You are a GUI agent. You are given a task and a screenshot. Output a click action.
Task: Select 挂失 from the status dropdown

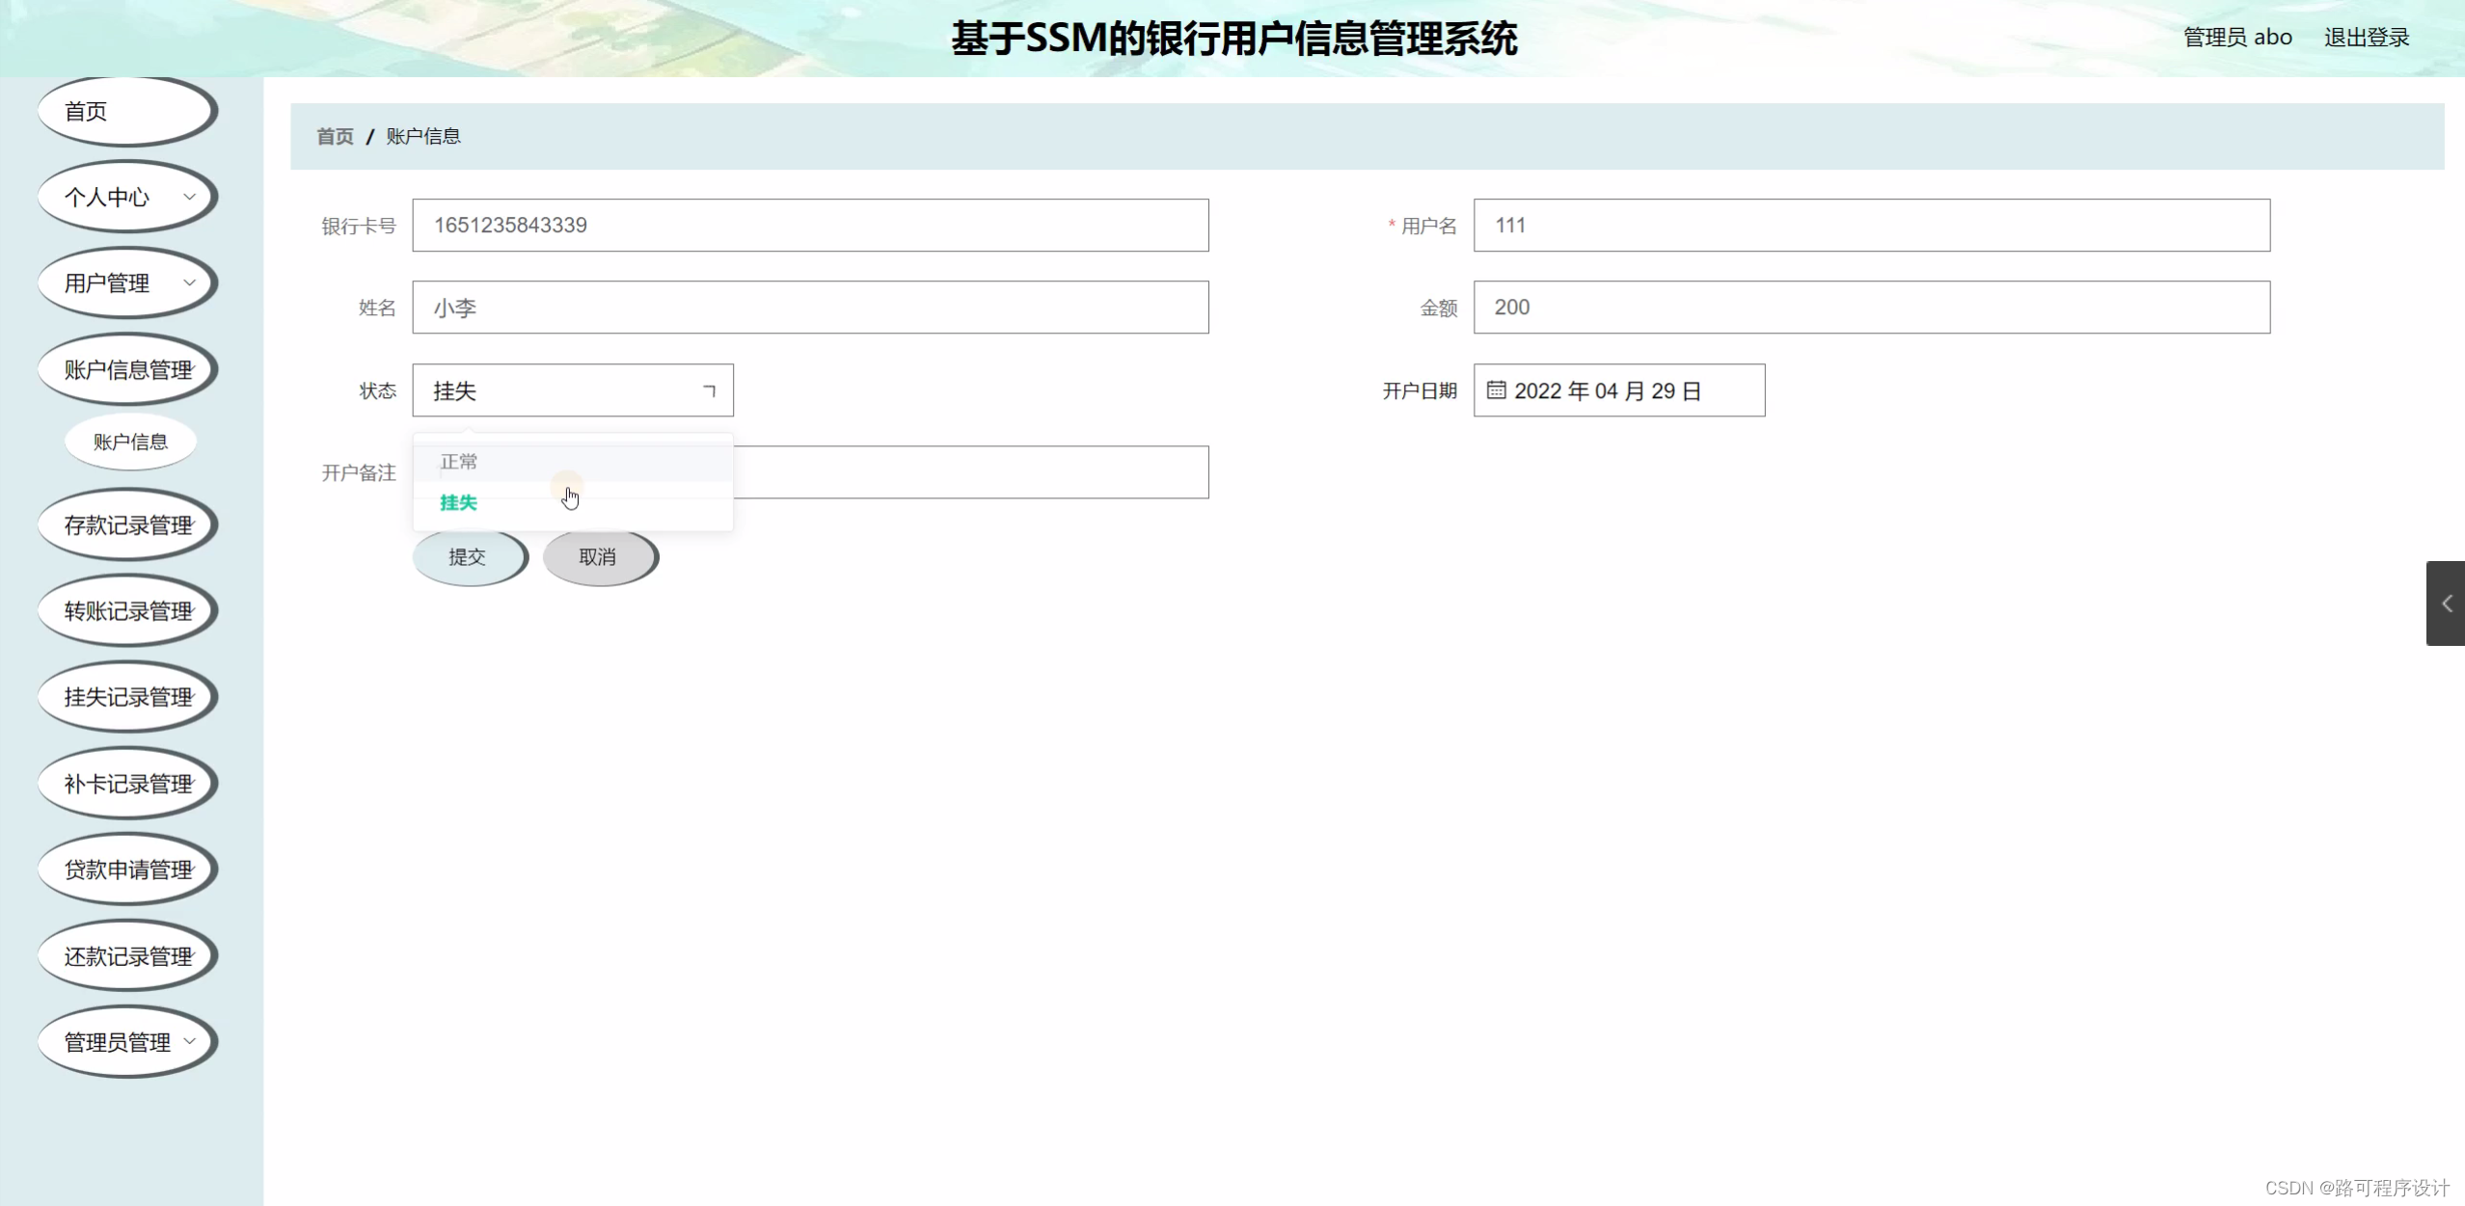point(458,502)
